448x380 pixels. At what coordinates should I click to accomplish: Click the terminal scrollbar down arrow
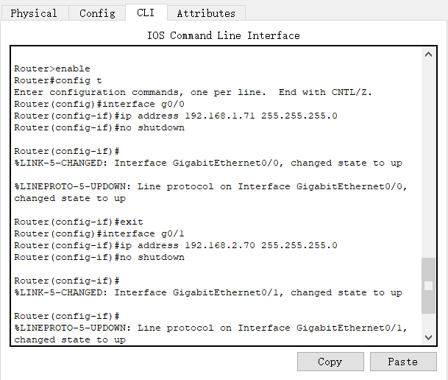coord(429,337)
